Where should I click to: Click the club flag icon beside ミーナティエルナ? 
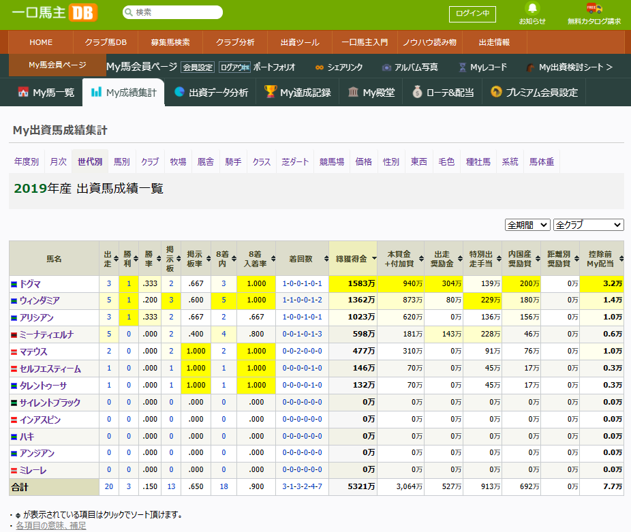click(x=14, y=335)
